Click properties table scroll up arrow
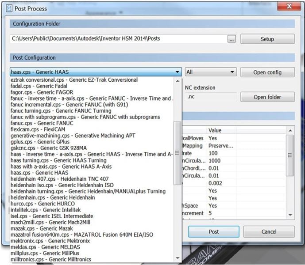305x265 pixels. [290, 131]
